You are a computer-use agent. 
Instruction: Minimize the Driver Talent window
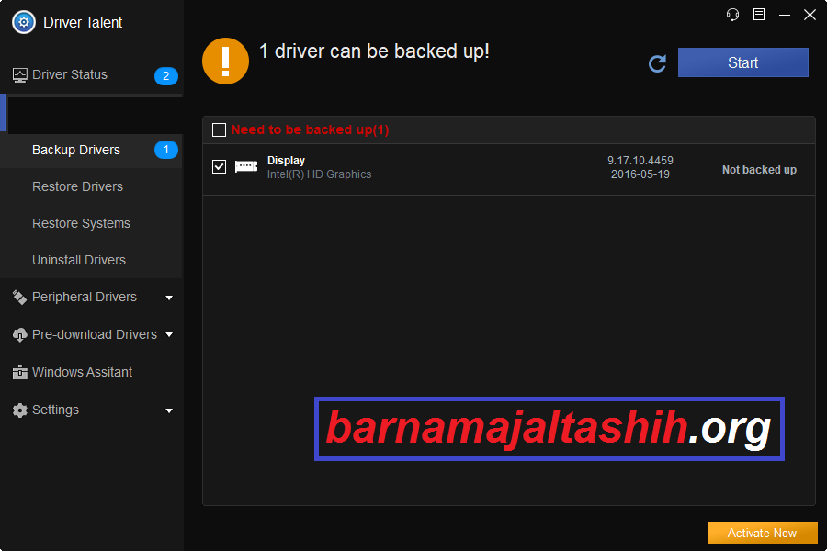coord(785,15)
